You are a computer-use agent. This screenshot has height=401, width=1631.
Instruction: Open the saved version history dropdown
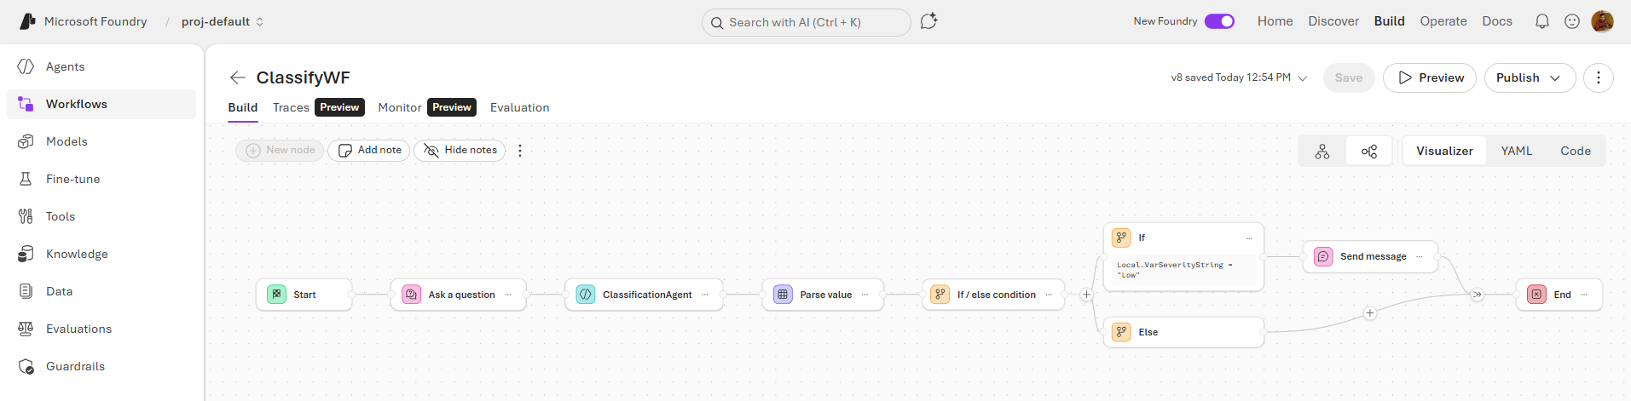tap(1302, 77)
